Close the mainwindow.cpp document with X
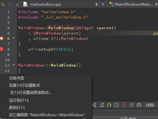The width and height of the screenshot is (158, 119). pos(103,4)
